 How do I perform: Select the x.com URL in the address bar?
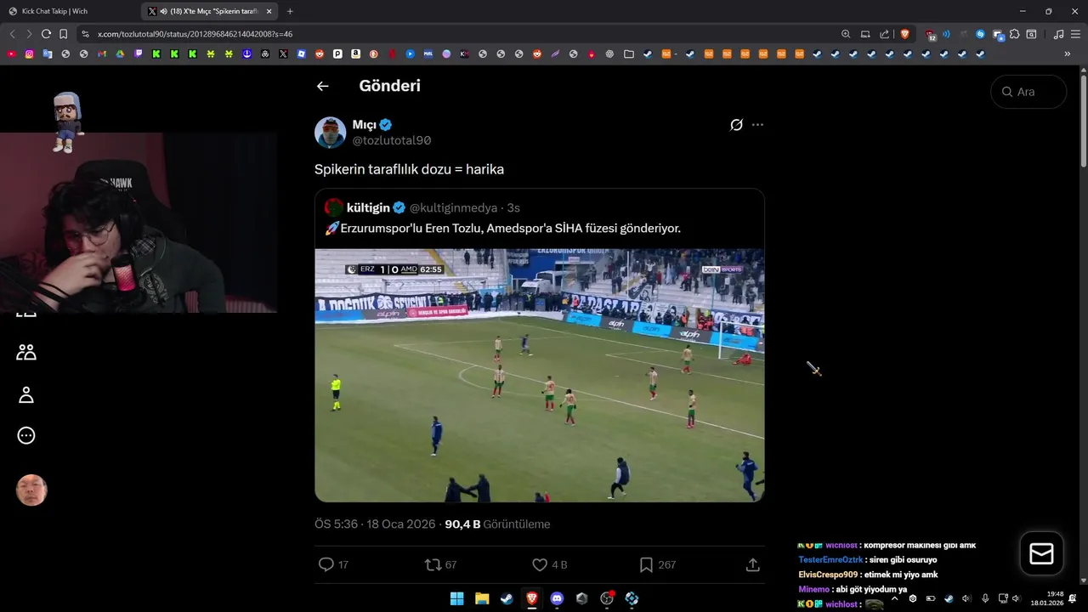(x=195, y=34)
